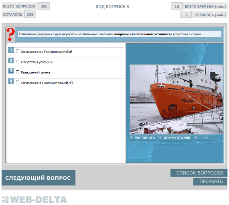Click magnifier icon on УВЕЛИЧИТЬ button

132,138
